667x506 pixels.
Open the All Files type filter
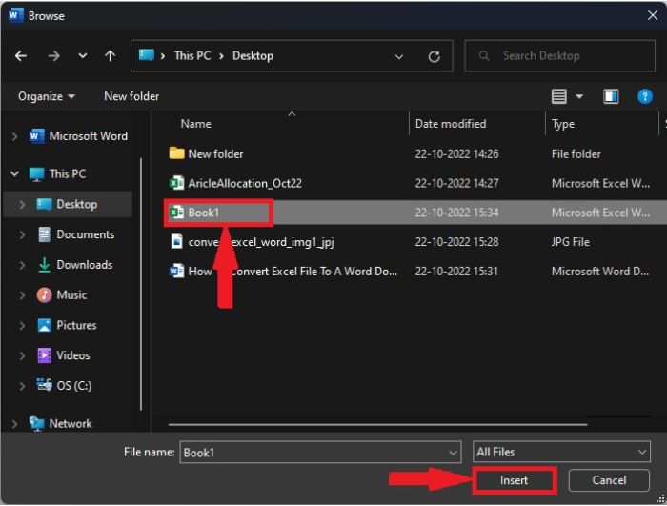coord(561,452)
